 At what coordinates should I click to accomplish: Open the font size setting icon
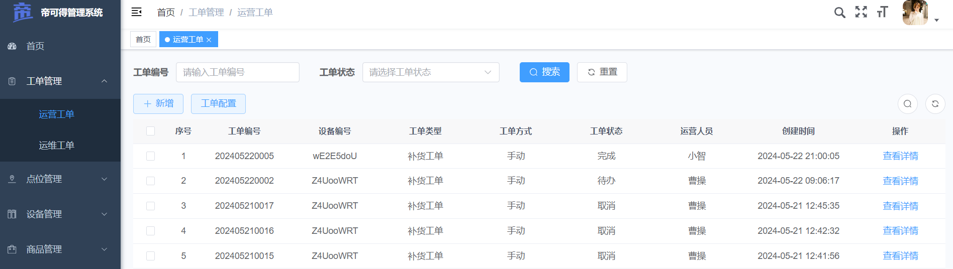[882, 12]
